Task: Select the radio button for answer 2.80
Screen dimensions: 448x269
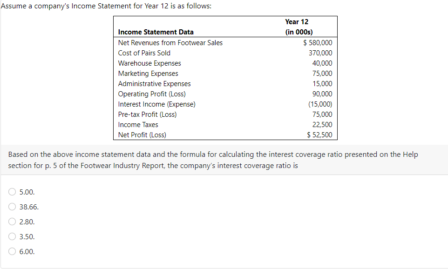Action: (x=12, y=222)
